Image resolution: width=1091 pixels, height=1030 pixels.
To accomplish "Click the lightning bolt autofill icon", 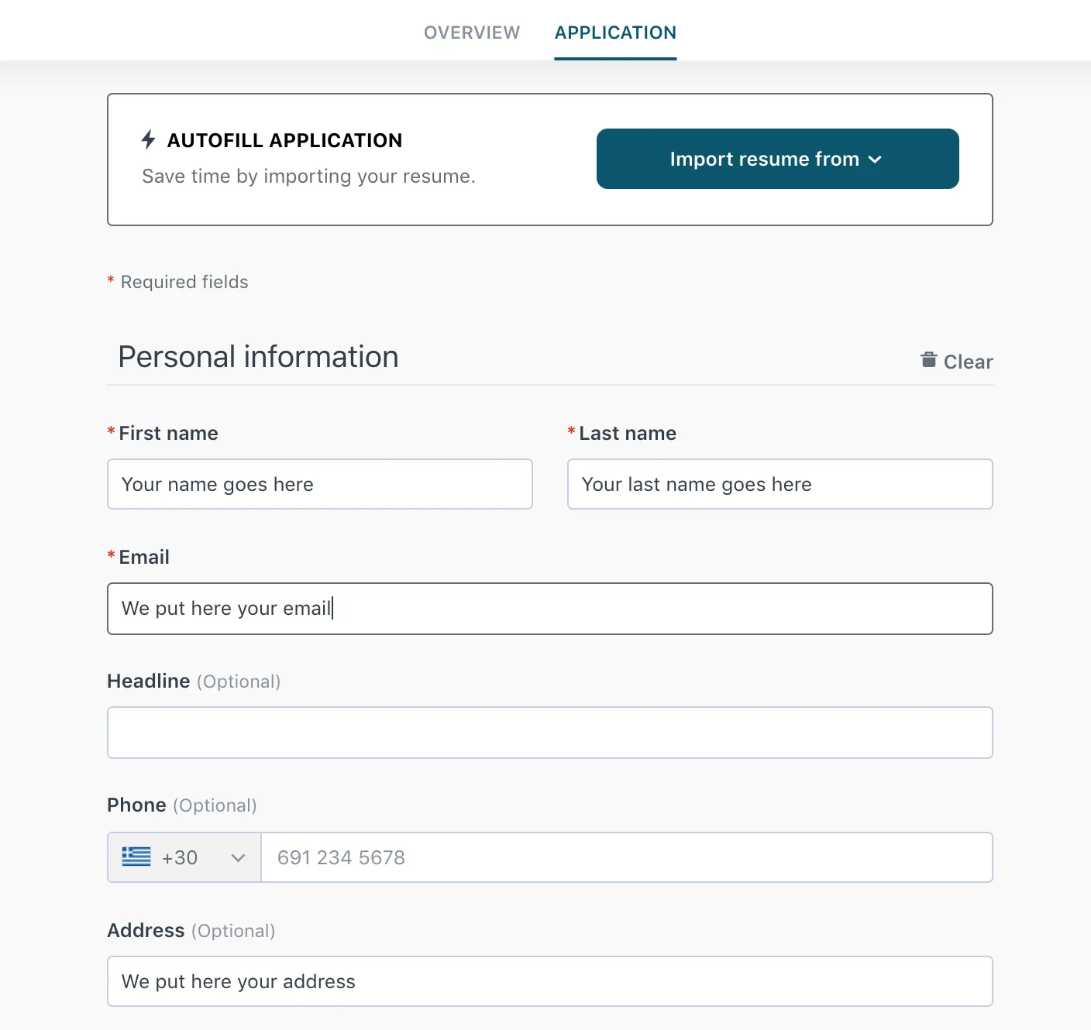I will click(149, 140).
